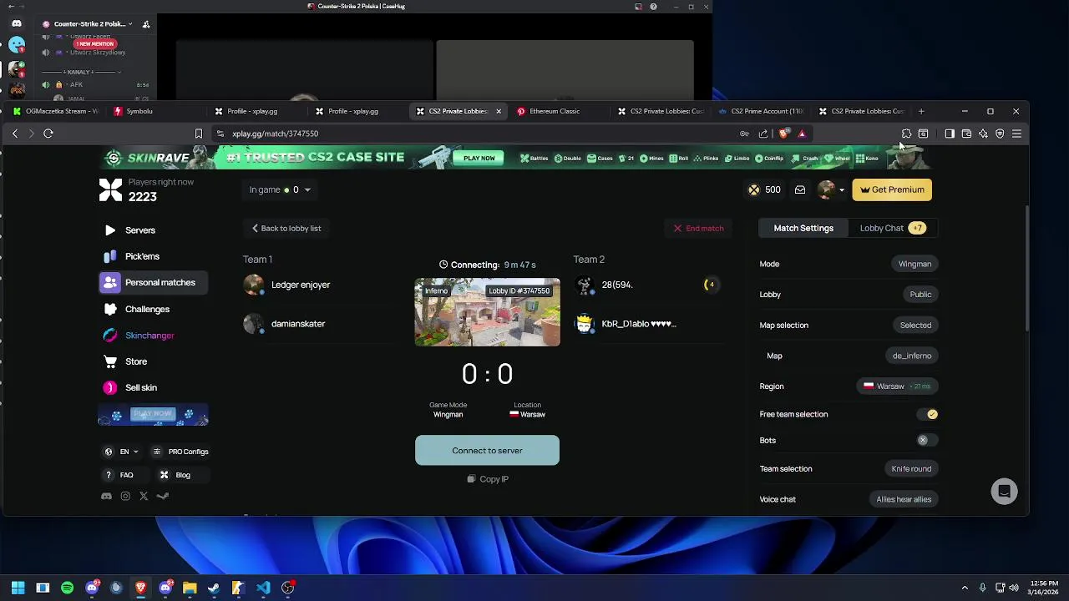Image resolution: width=1069 pixels, height=601 pixels.
Task: Switch to Match Settings tab
Action: click(803, 228)
